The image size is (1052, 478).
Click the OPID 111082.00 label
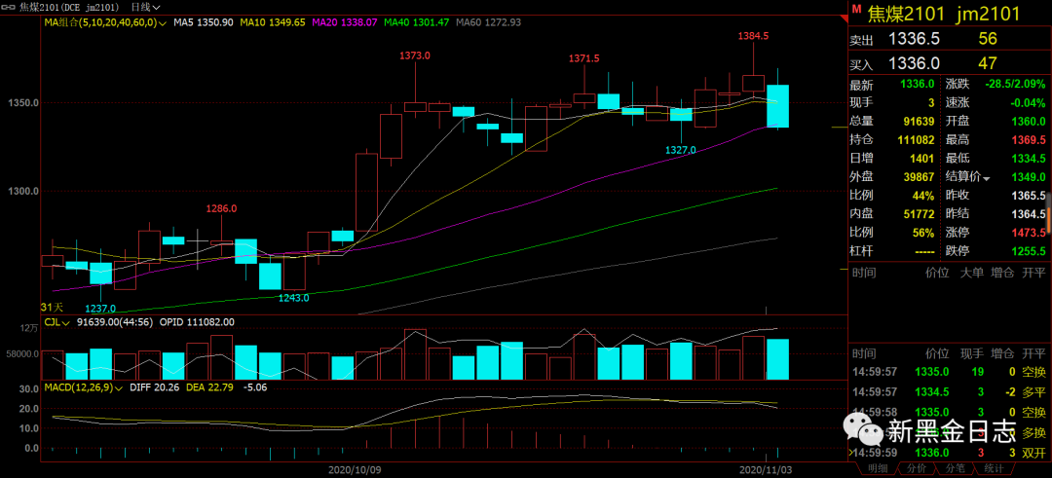tap(197, 322)
